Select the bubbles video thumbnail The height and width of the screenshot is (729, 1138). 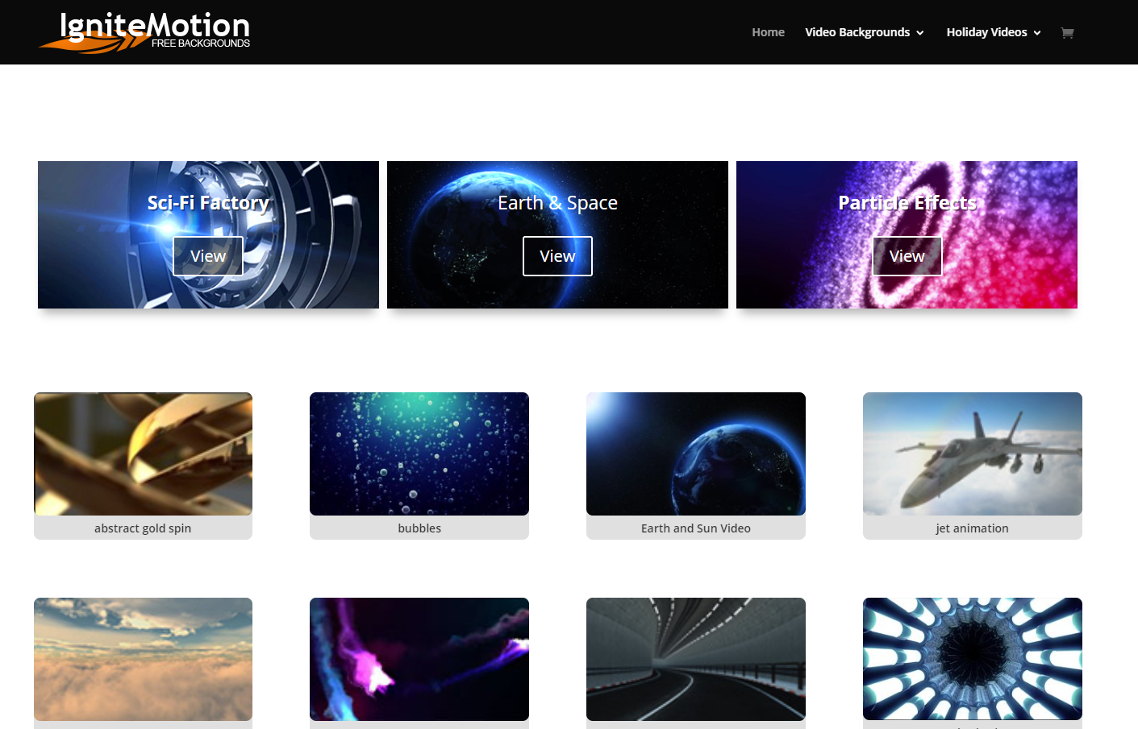point(419,454)
